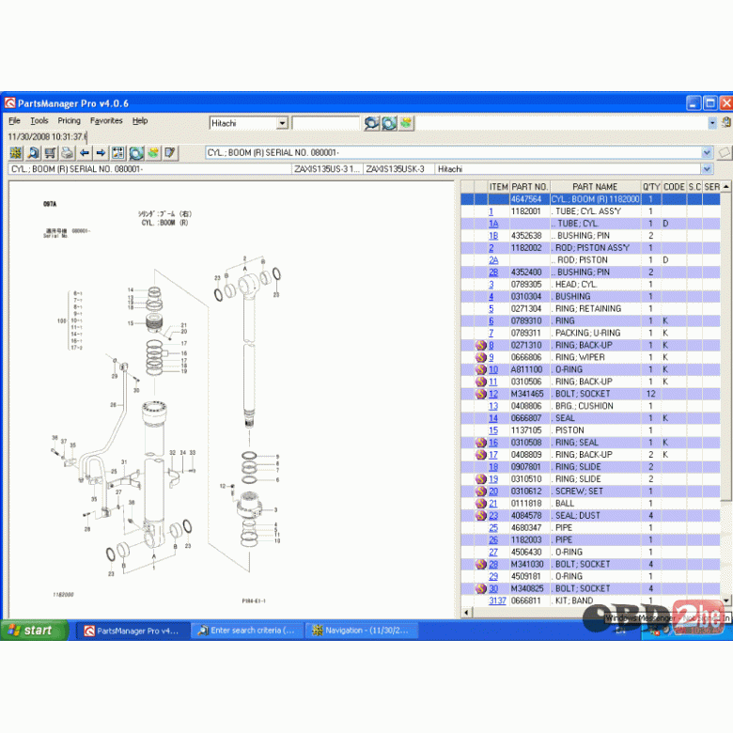Click the PART NO. column header
The image size is (733, 733).
(x=530, y=187)
